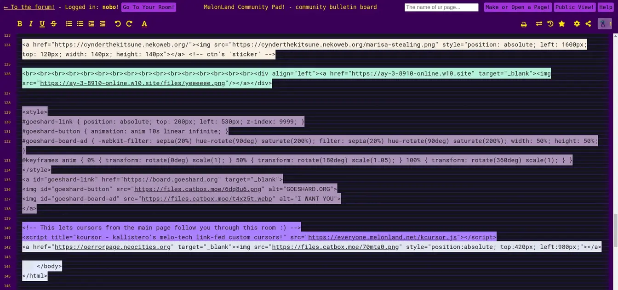Click the Go To Your Room! button
Viewport: 618px width, 290px height.
tap(149, 7)
